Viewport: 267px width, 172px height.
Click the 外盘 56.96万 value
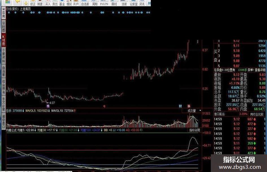tap(233, 109)
